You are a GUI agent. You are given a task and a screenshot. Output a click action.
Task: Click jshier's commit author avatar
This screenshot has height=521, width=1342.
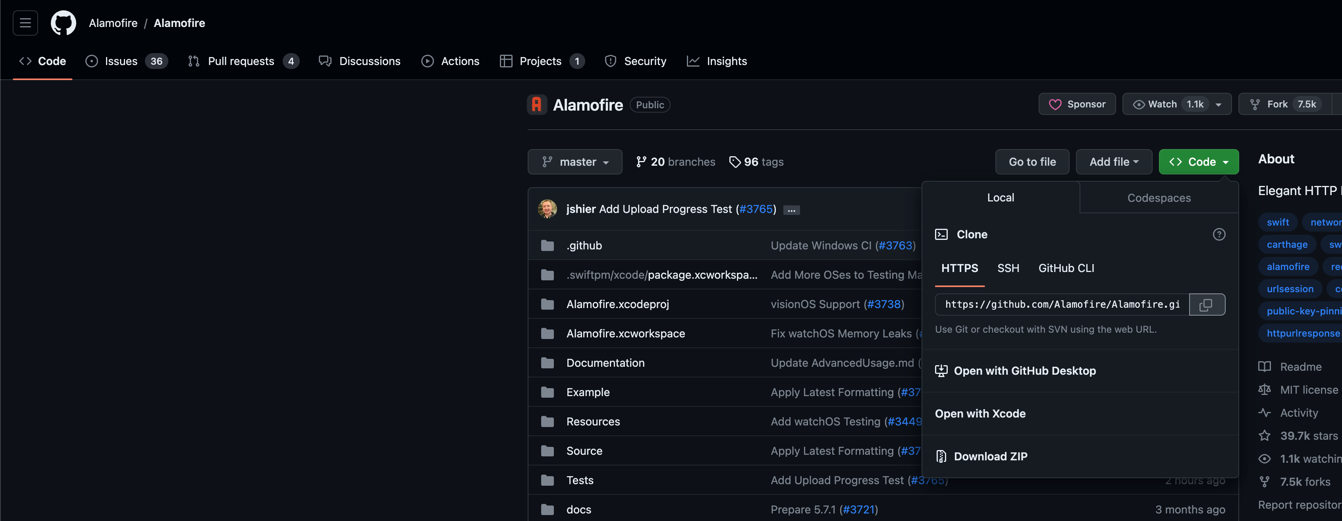tap(547, 209)
